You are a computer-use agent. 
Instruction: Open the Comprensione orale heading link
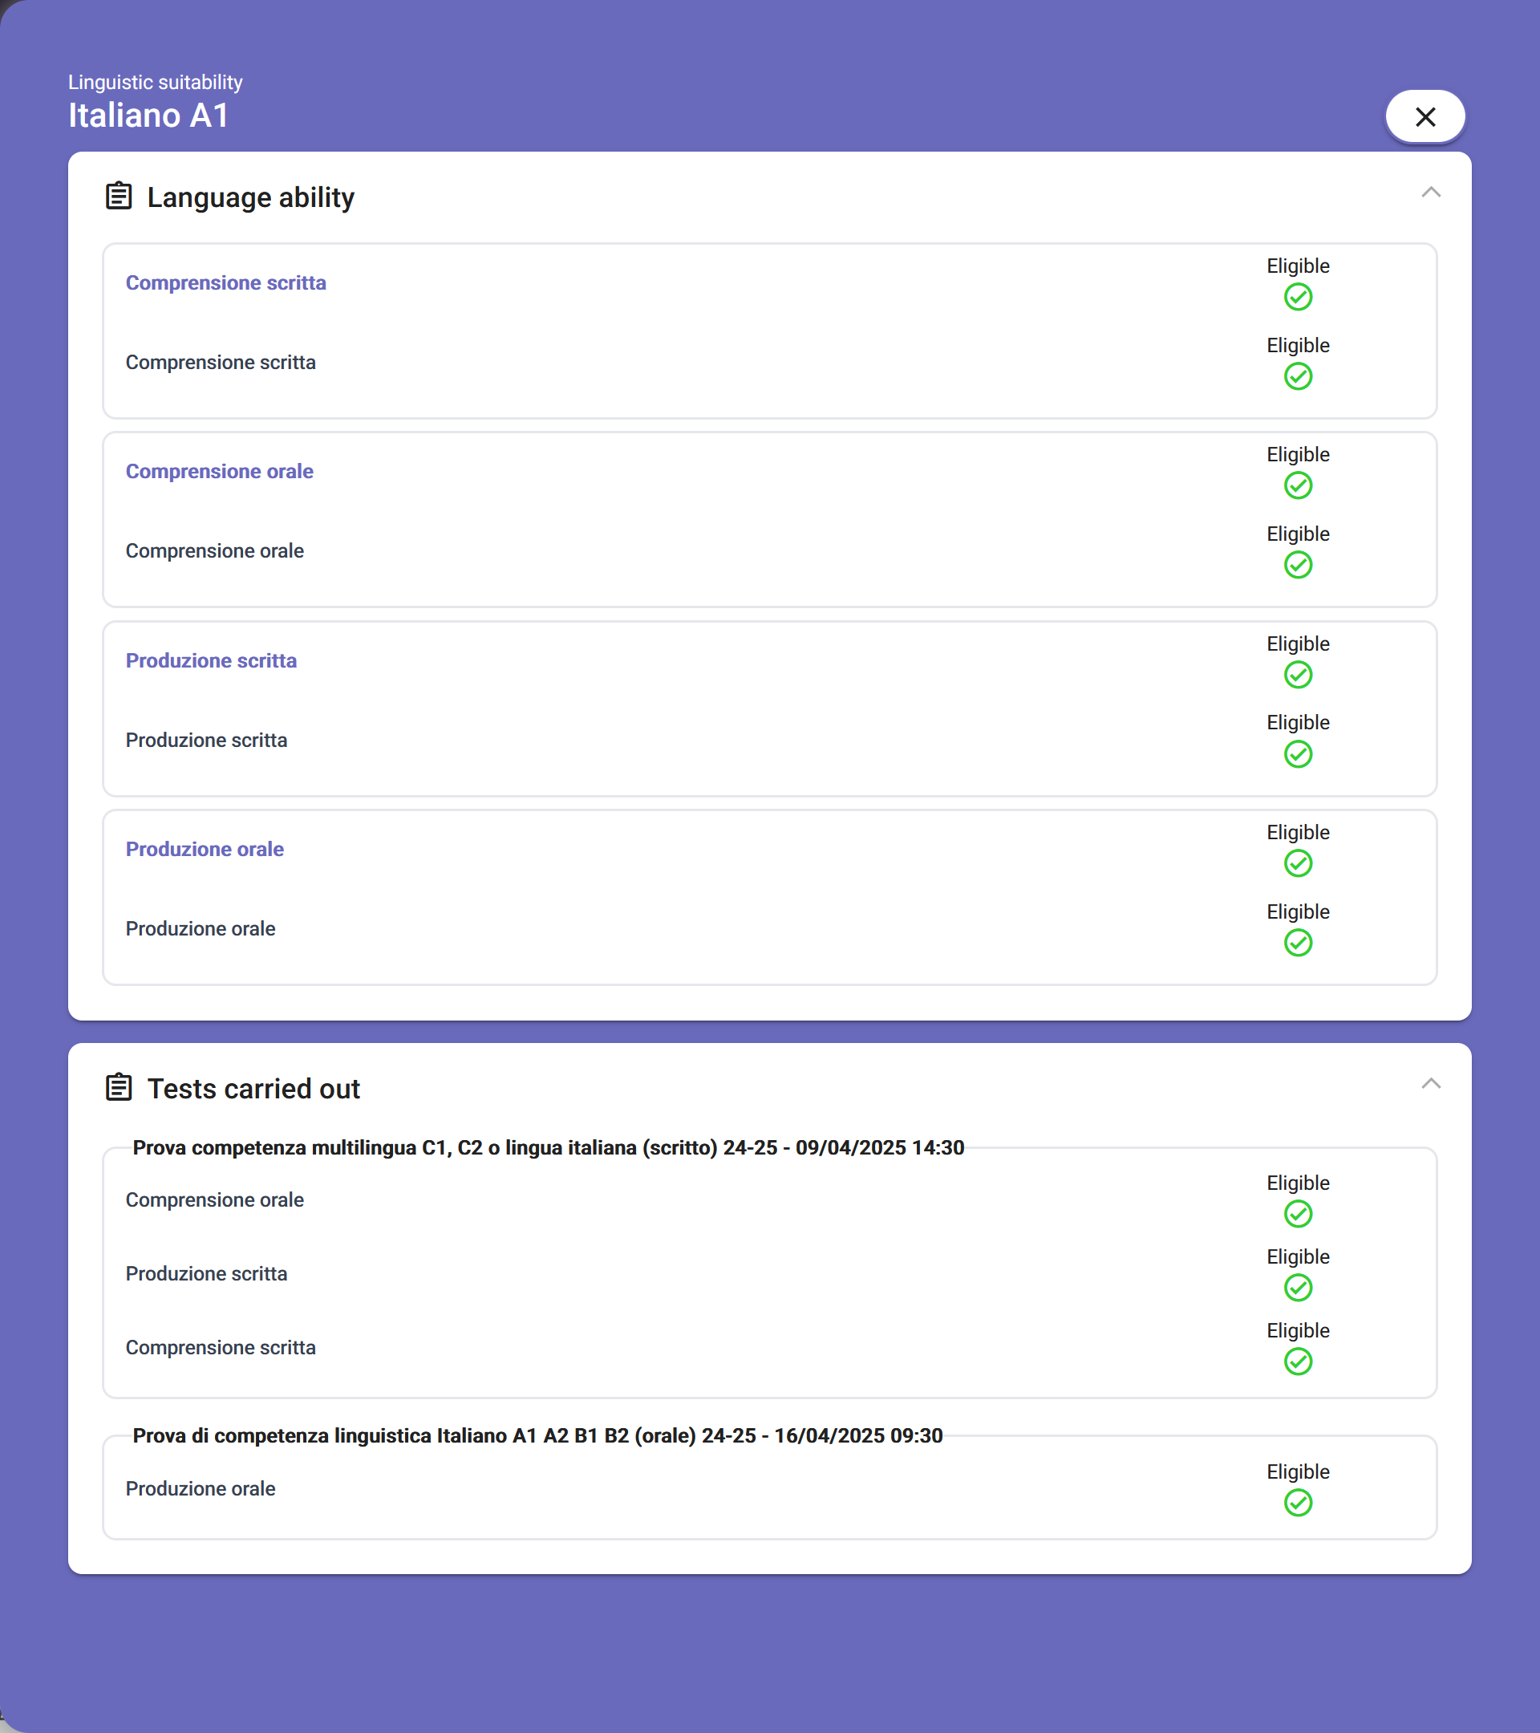220,472
